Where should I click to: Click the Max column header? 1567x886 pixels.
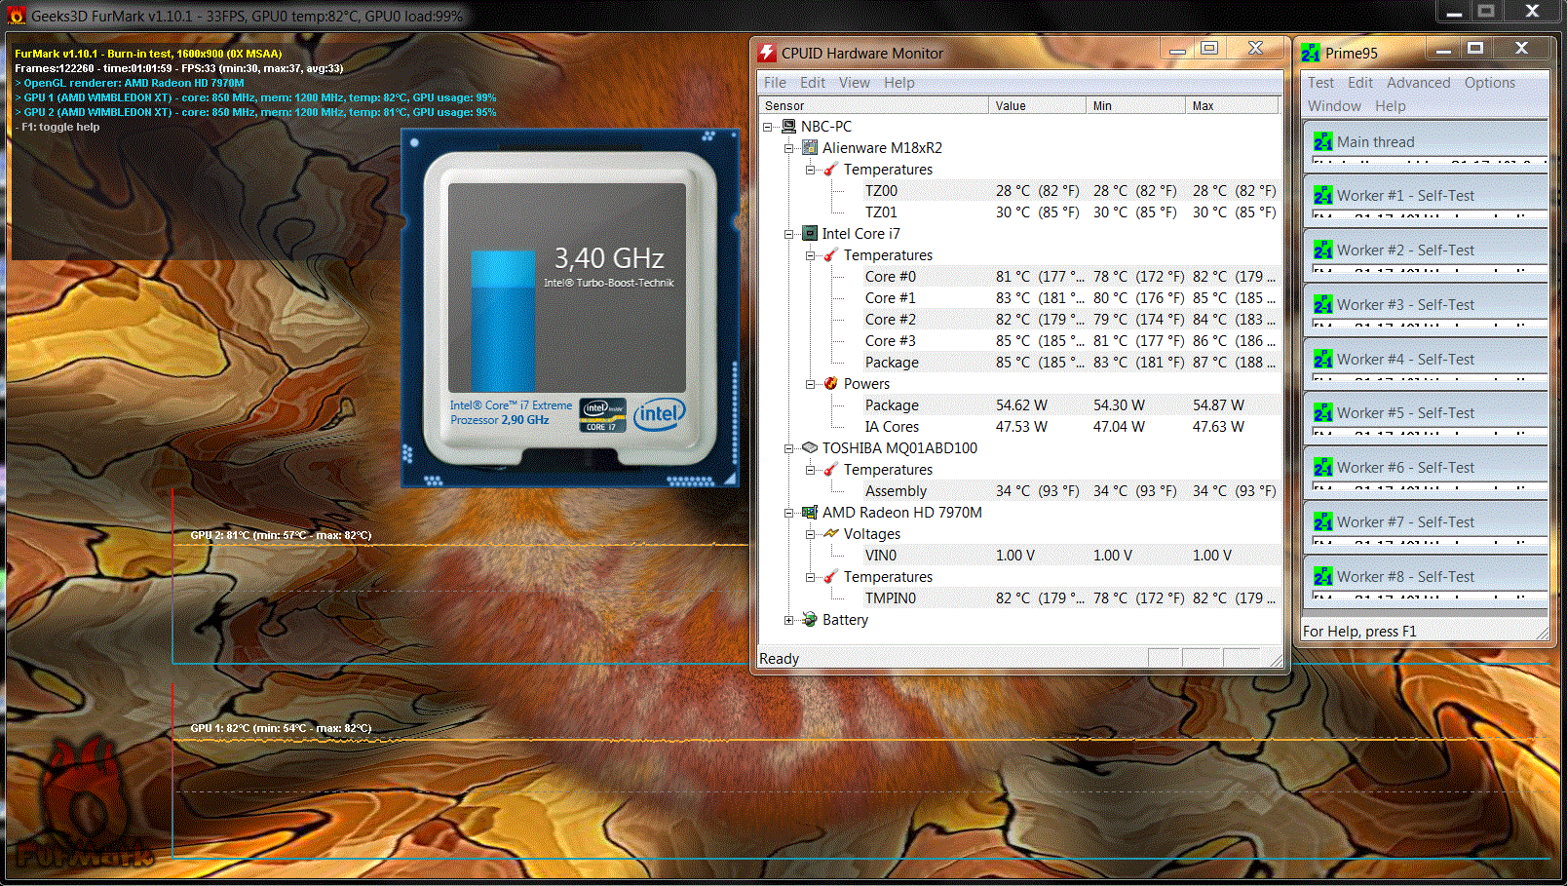[1232, 105]
